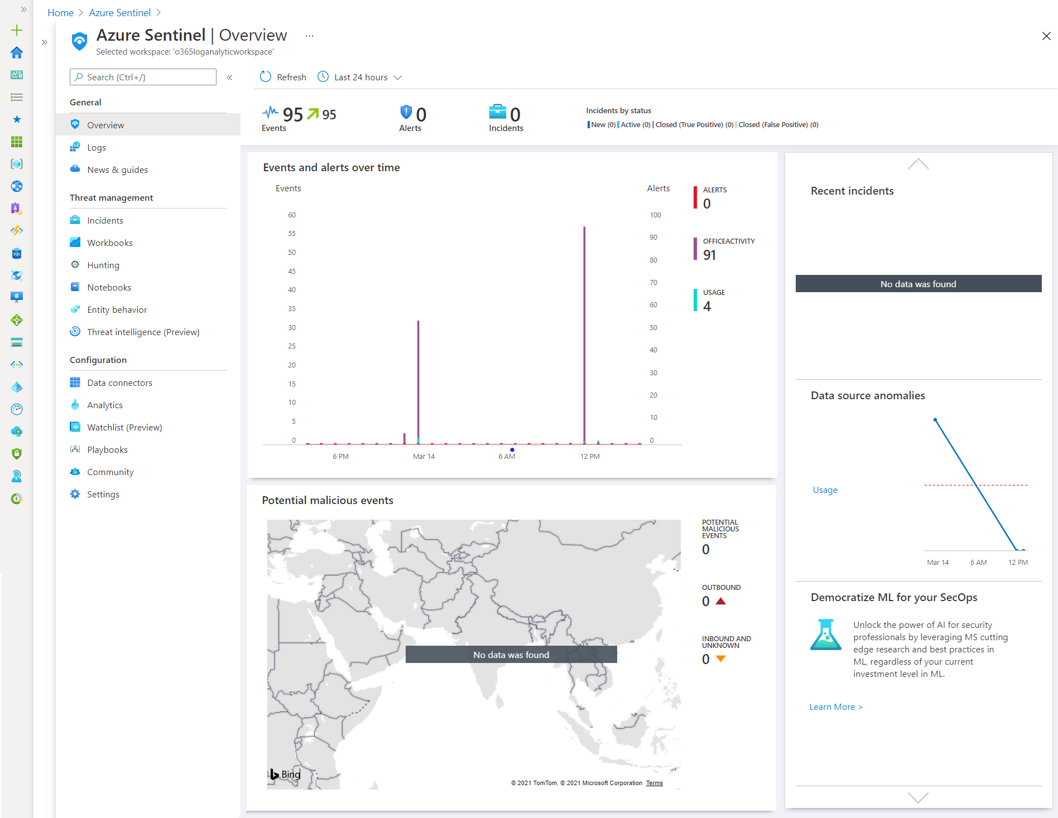Click the SQL databases icon in left rail
The image size is (1058, 818).
pos(17,253)
